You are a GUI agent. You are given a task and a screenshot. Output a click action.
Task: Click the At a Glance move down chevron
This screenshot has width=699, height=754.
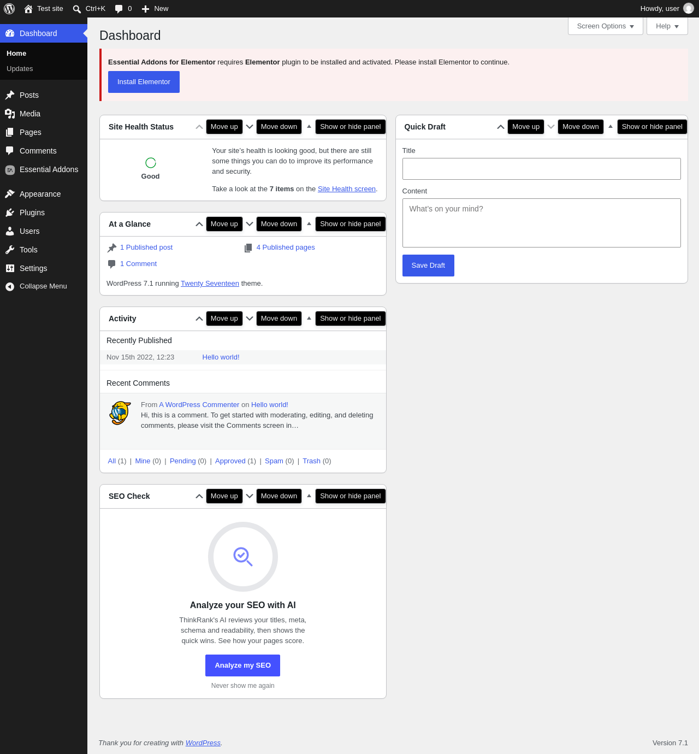click(x=250, y=224)
